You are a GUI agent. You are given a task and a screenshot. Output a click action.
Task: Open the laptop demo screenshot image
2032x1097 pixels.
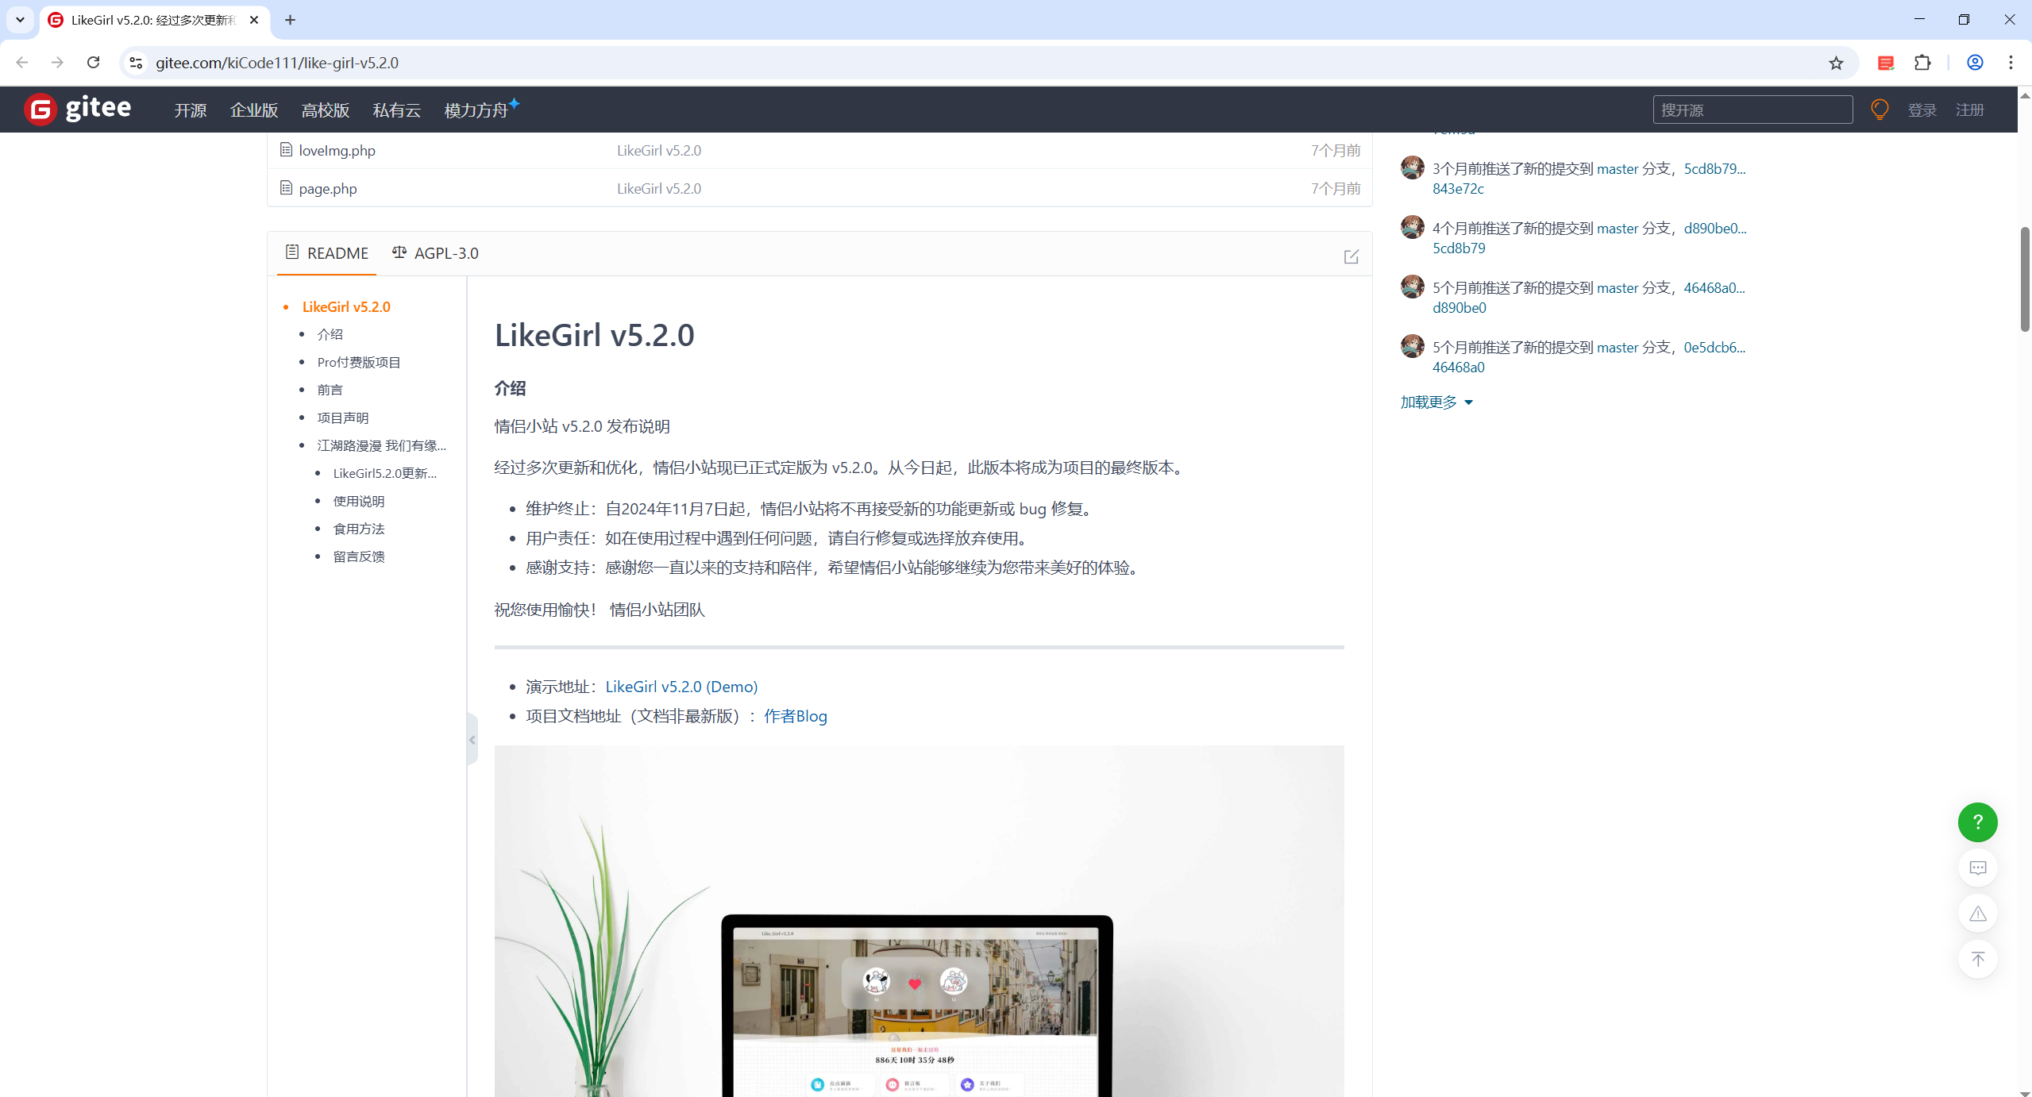point(919,921)
